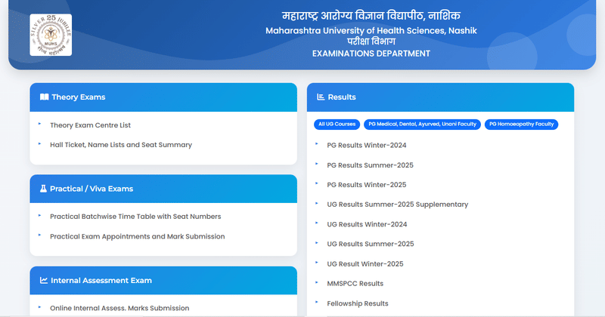Click the Internal Assessment chart icon
Viewport: 605px width, 317px height.
point(43,280)
